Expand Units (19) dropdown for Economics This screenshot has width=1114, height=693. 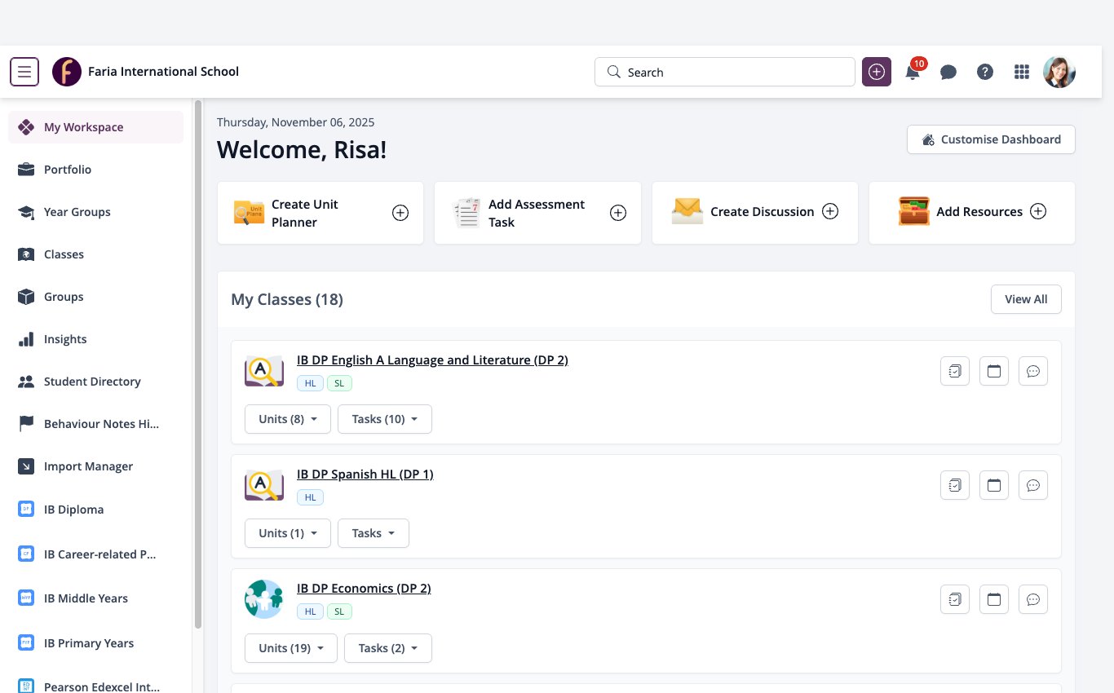[x=291, y=648]
